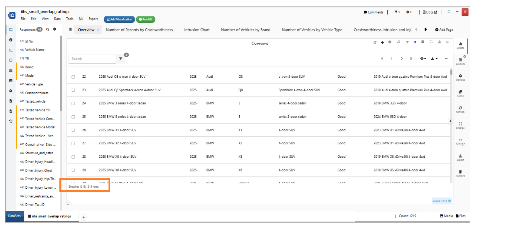Image resolution: width=511 pixels, height=239 pixels.
Task: Remove the widget using trash icon
Action: [460, 173]
